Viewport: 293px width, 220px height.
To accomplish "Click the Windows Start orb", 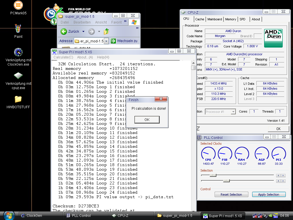I will click(9, 215).
